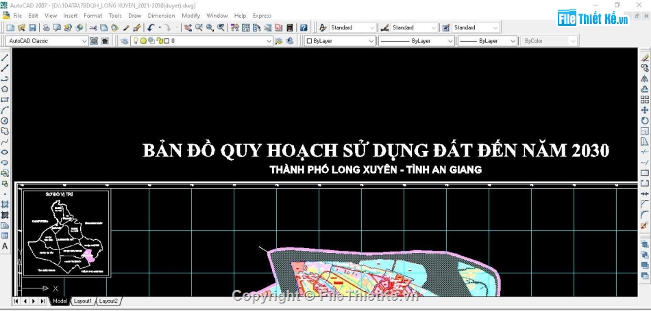Select the Model tab

(60, 301)
